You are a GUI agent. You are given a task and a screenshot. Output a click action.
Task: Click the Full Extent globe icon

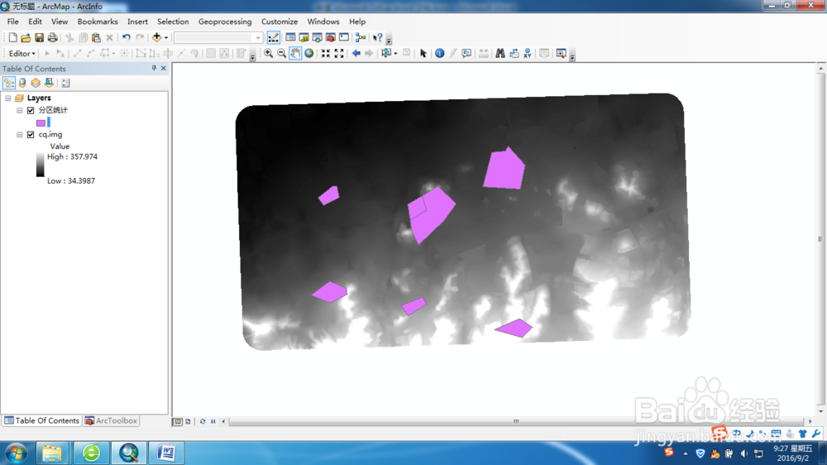309,53
